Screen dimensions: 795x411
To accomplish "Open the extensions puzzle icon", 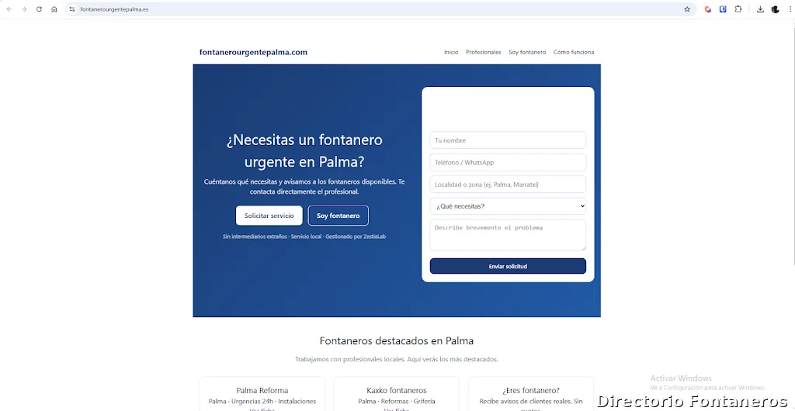I will click(x=738, y=9).
